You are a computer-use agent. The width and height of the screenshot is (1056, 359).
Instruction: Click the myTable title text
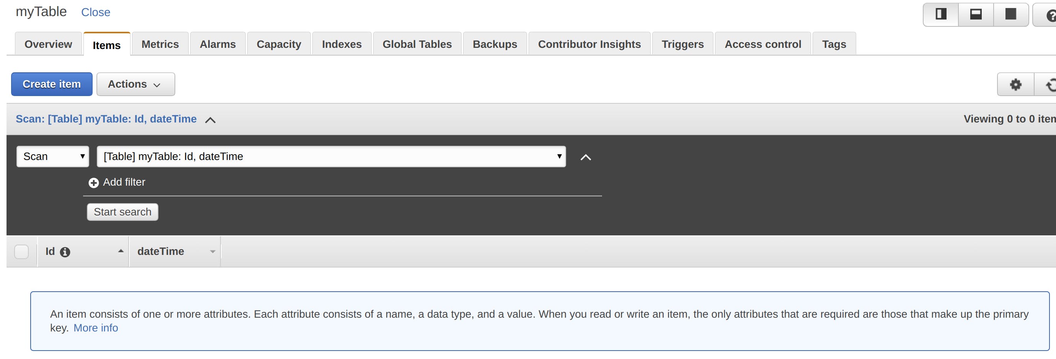[x=41, y=11]
